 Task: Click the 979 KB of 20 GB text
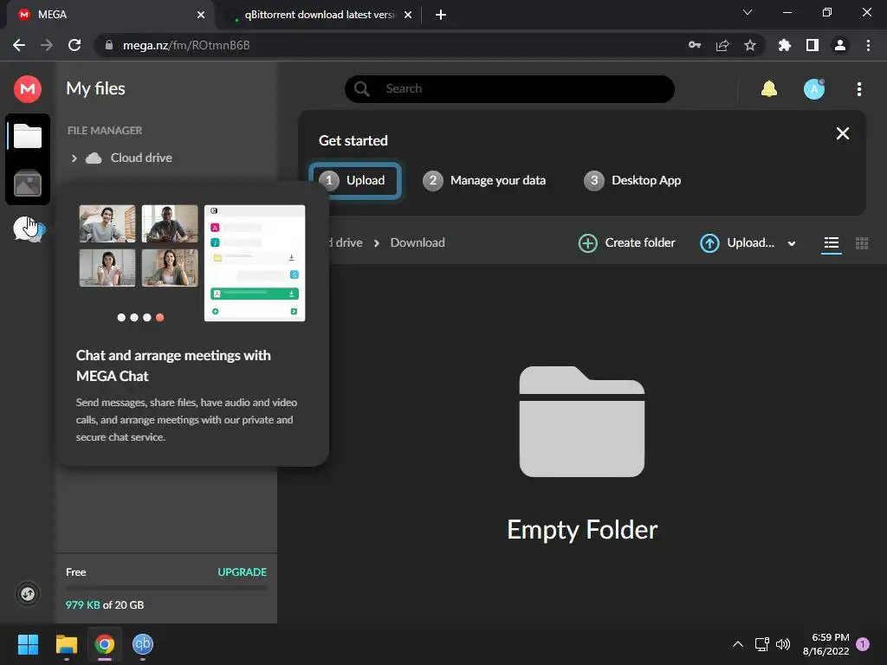pos(105,604)
